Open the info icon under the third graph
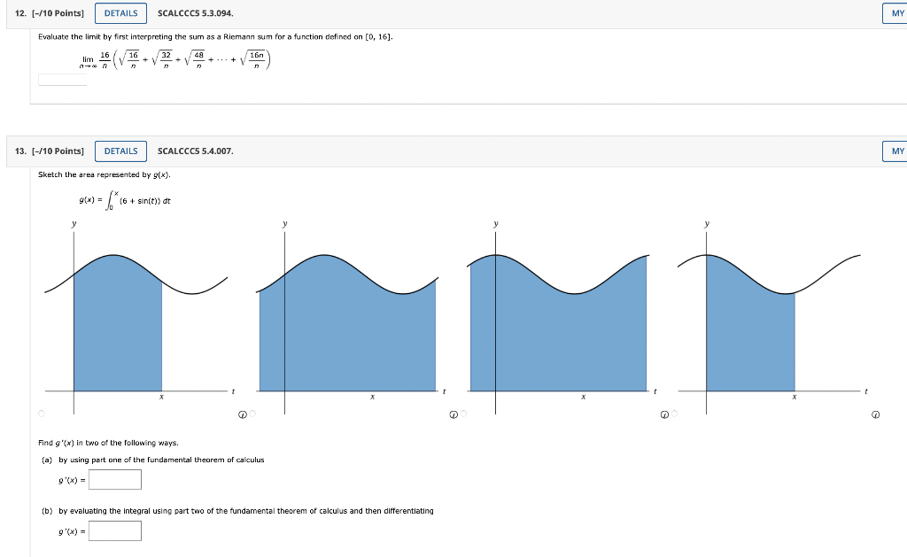Screen dimensions: 907x557 click(x=663, y=413)
